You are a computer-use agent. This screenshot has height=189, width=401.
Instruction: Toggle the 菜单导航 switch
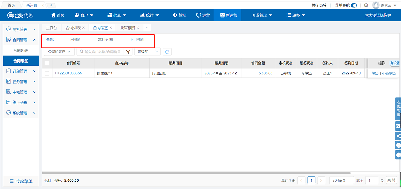(354, 5)
